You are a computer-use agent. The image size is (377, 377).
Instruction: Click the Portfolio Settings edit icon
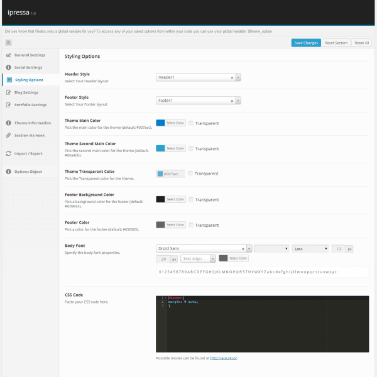click(x=8, y=105)
